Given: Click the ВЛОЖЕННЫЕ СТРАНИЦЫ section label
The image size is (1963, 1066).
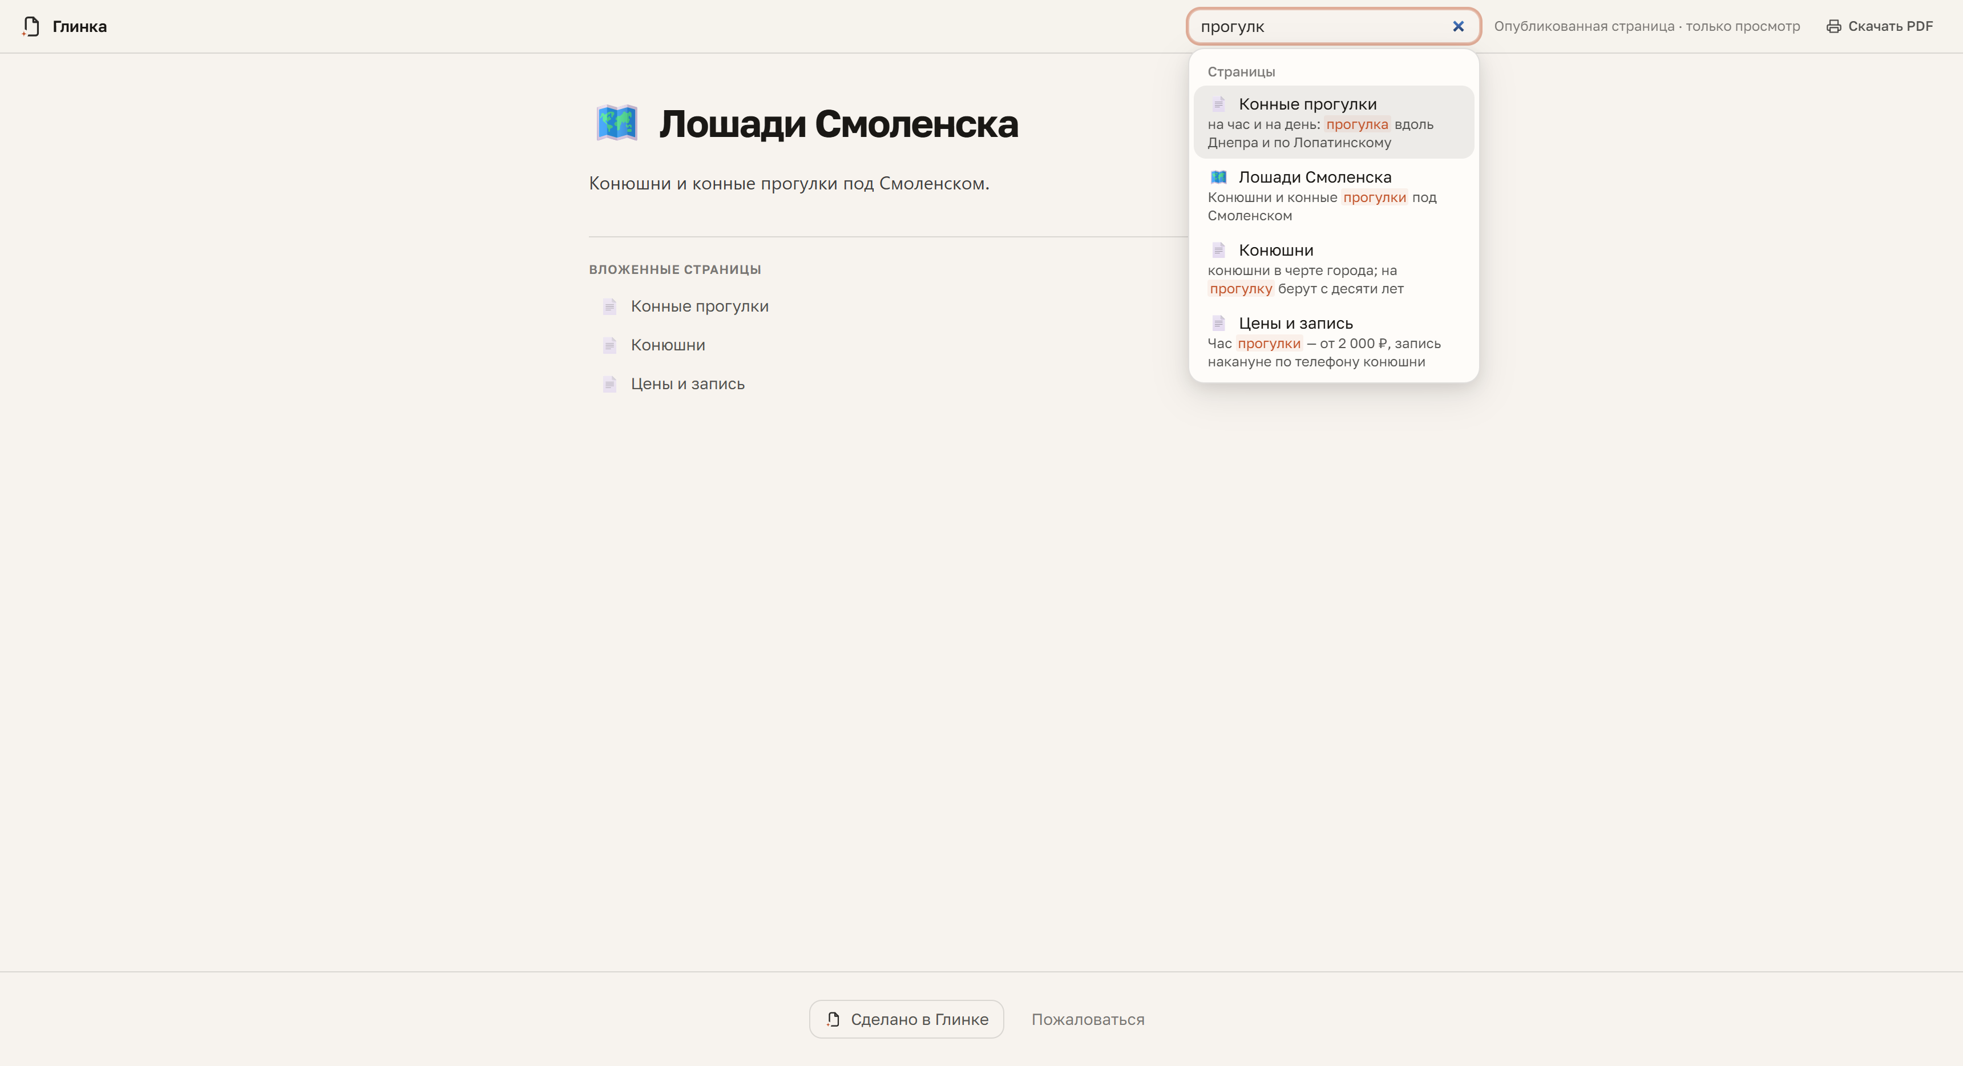Looking at the screenshot, I should pos(674,270).
